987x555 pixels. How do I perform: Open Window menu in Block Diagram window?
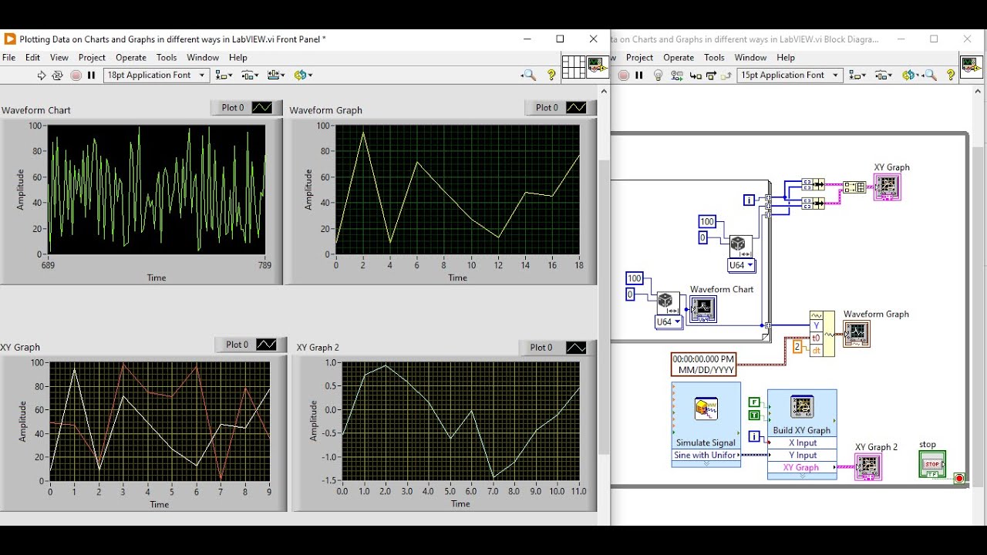(750, 58)
